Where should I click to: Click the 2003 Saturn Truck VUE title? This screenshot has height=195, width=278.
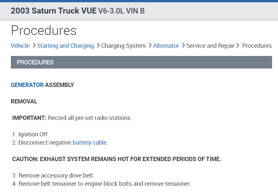[53, 11]
